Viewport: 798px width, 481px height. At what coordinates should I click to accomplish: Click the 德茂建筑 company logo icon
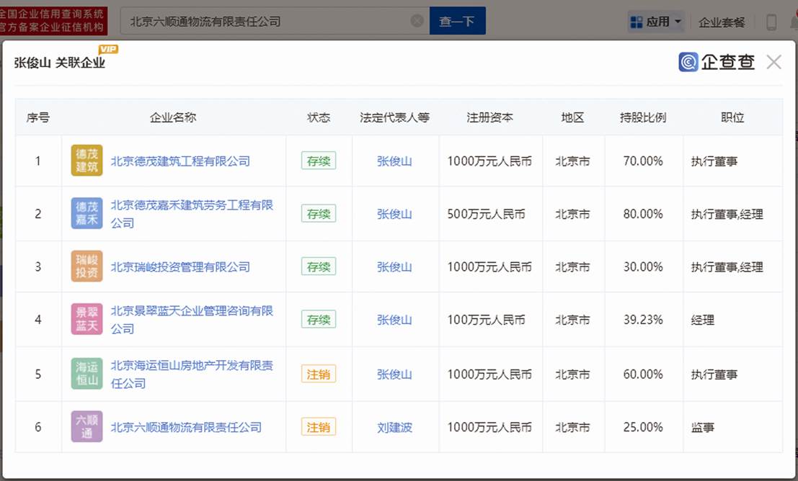tap(87, 161)
